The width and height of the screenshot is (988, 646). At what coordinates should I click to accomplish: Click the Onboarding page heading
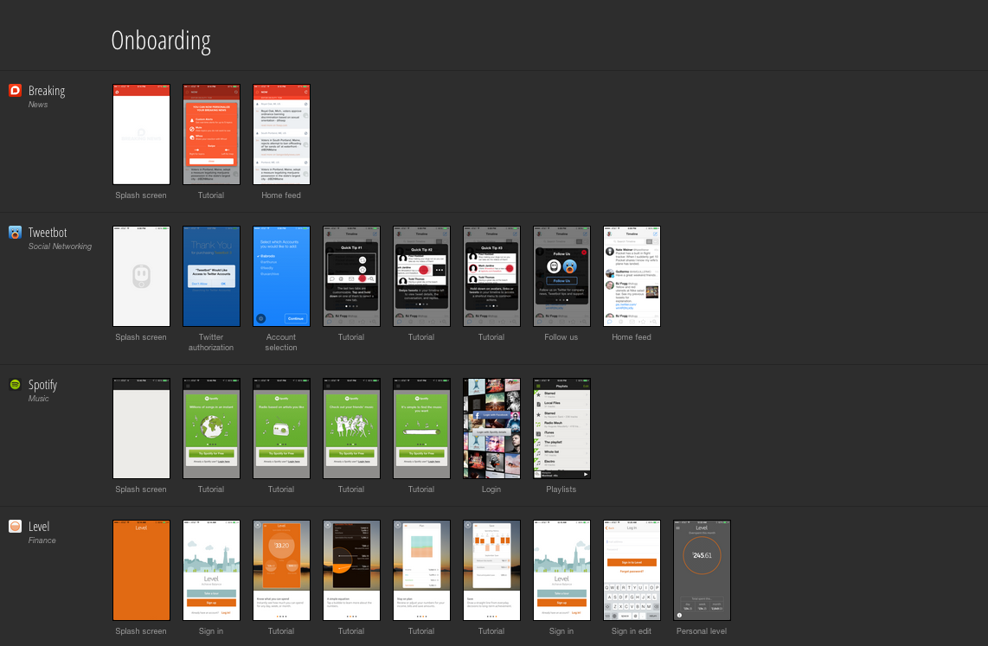pyautogui.click(x=161, y=41)
